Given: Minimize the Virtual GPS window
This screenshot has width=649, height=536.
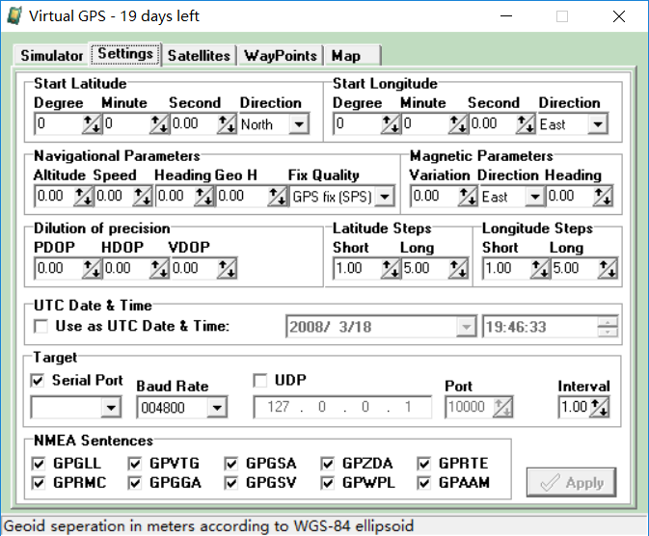Looking at the screenshot, I should coord(505,16).
